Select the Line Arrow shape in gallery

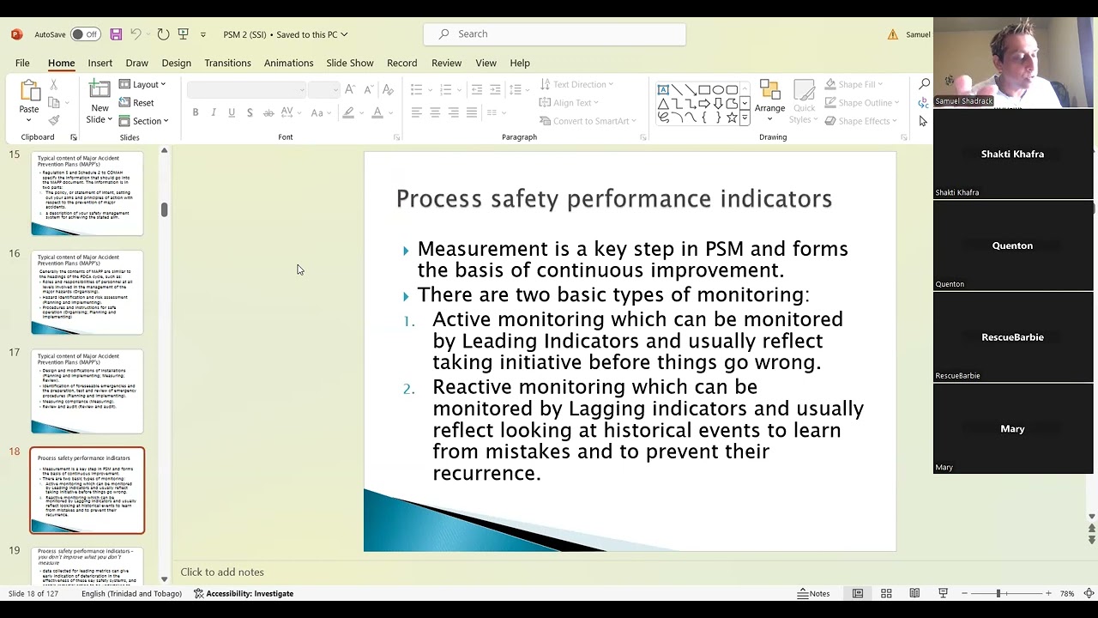point(691,90)
